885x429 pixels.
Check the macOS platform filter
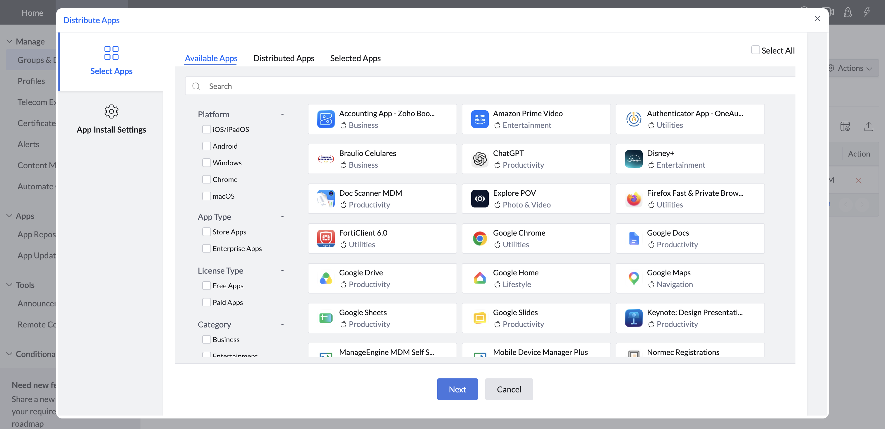(207, 196)
